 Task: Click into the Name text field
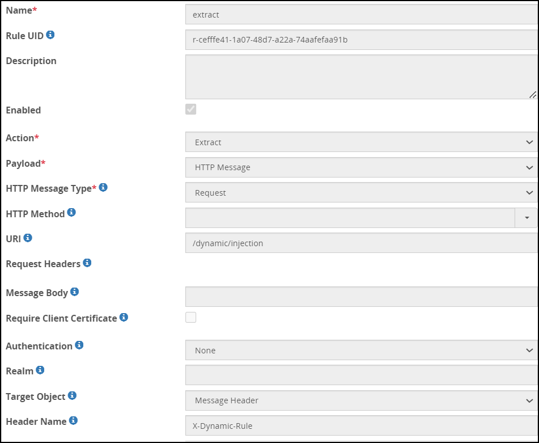click(x=361, y=15)
